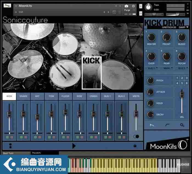Click the VEL velocity slider handle
This screenshot has height=174, width=192.
182,94
